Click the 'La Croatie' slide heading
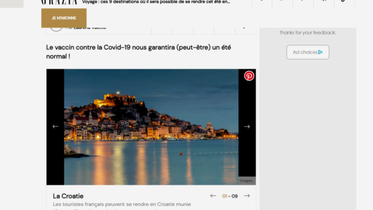Screen dimensions: 373x210 pos(68,196)
